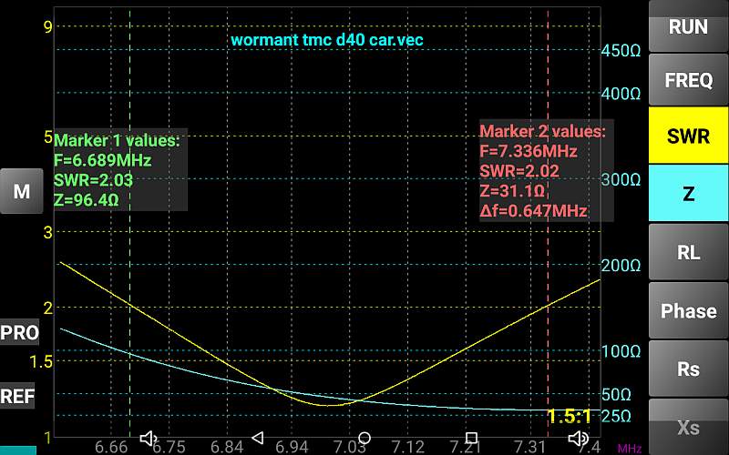Open the REF reference menu
Screen dimensions: 729x455
coord(17,397)
